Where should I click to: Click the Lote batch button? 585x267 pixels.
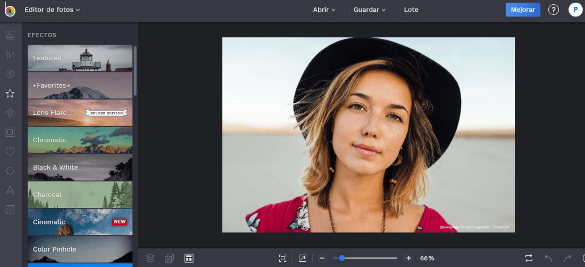coord(411,10)
